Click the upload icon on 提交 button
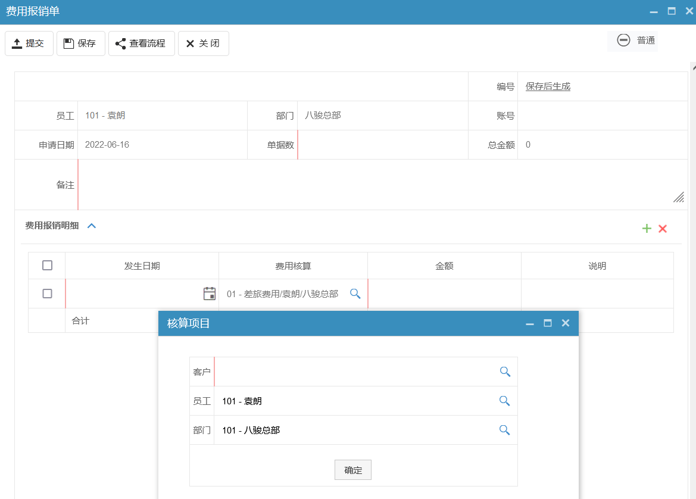Viewport: 696px width, 499px height. [x=15, y=42]
